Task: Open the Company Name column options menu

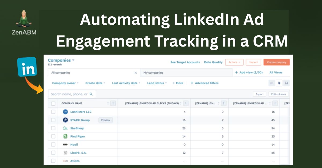Action: [x=113, y=103]
